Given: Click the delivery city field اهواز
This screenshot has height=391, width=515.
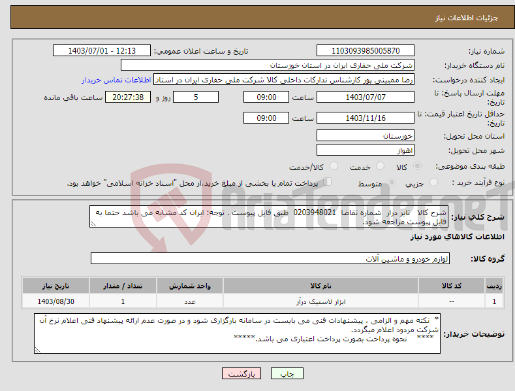Looking at the screenshot, I should 366,150.
